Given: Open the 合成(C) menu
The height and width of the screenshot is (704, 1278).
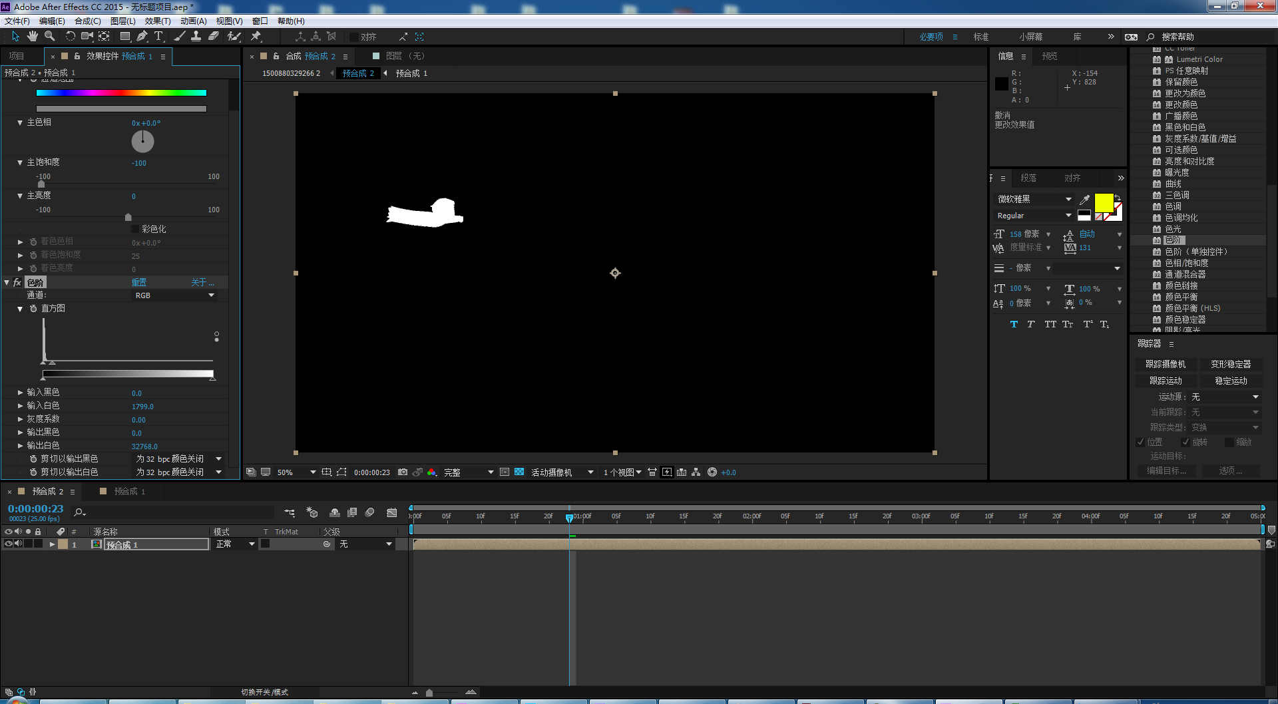Looking at the screenshot, I should point(87,21).
